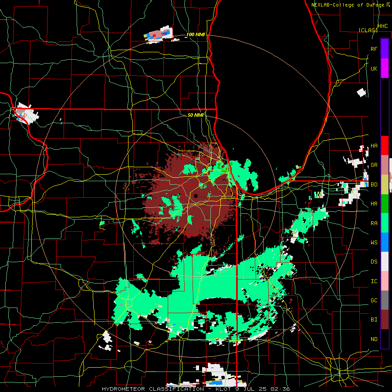Click the HA red legend color swatch
392x392 pixels.
click(x=385, y=145)
